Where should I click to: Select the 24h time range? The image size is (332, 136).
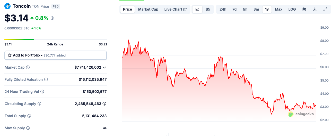click(x=223, y=9)
